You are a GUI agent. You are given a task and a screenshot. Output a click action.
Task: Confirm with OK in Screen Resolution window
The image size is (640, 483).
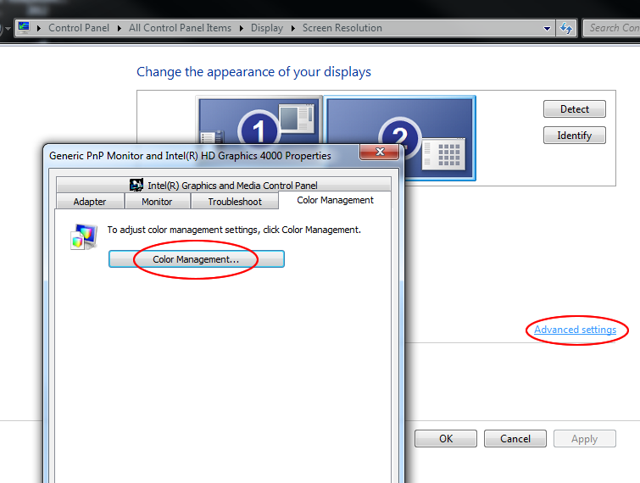point(446,439)
